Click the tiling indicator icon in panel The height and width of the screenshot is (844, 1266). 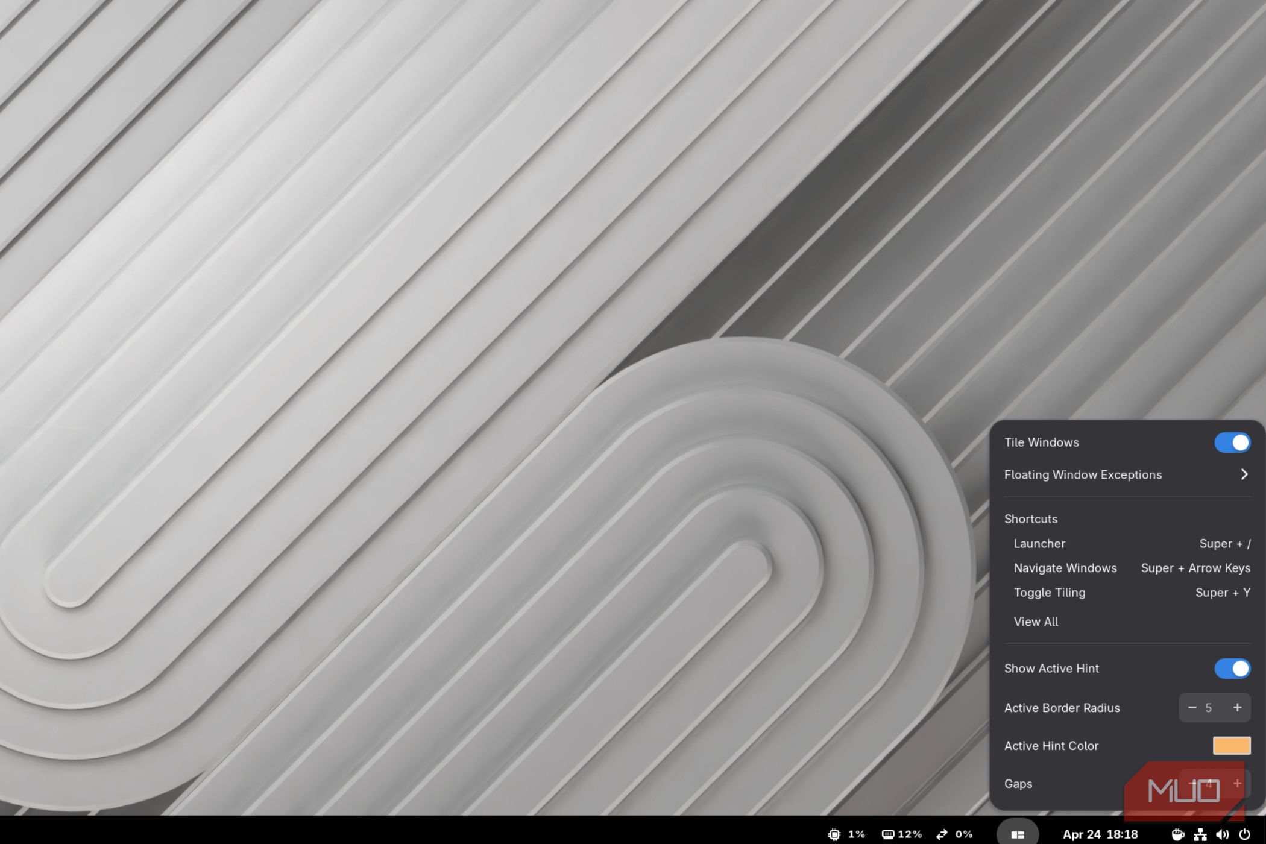(1018, 834)
